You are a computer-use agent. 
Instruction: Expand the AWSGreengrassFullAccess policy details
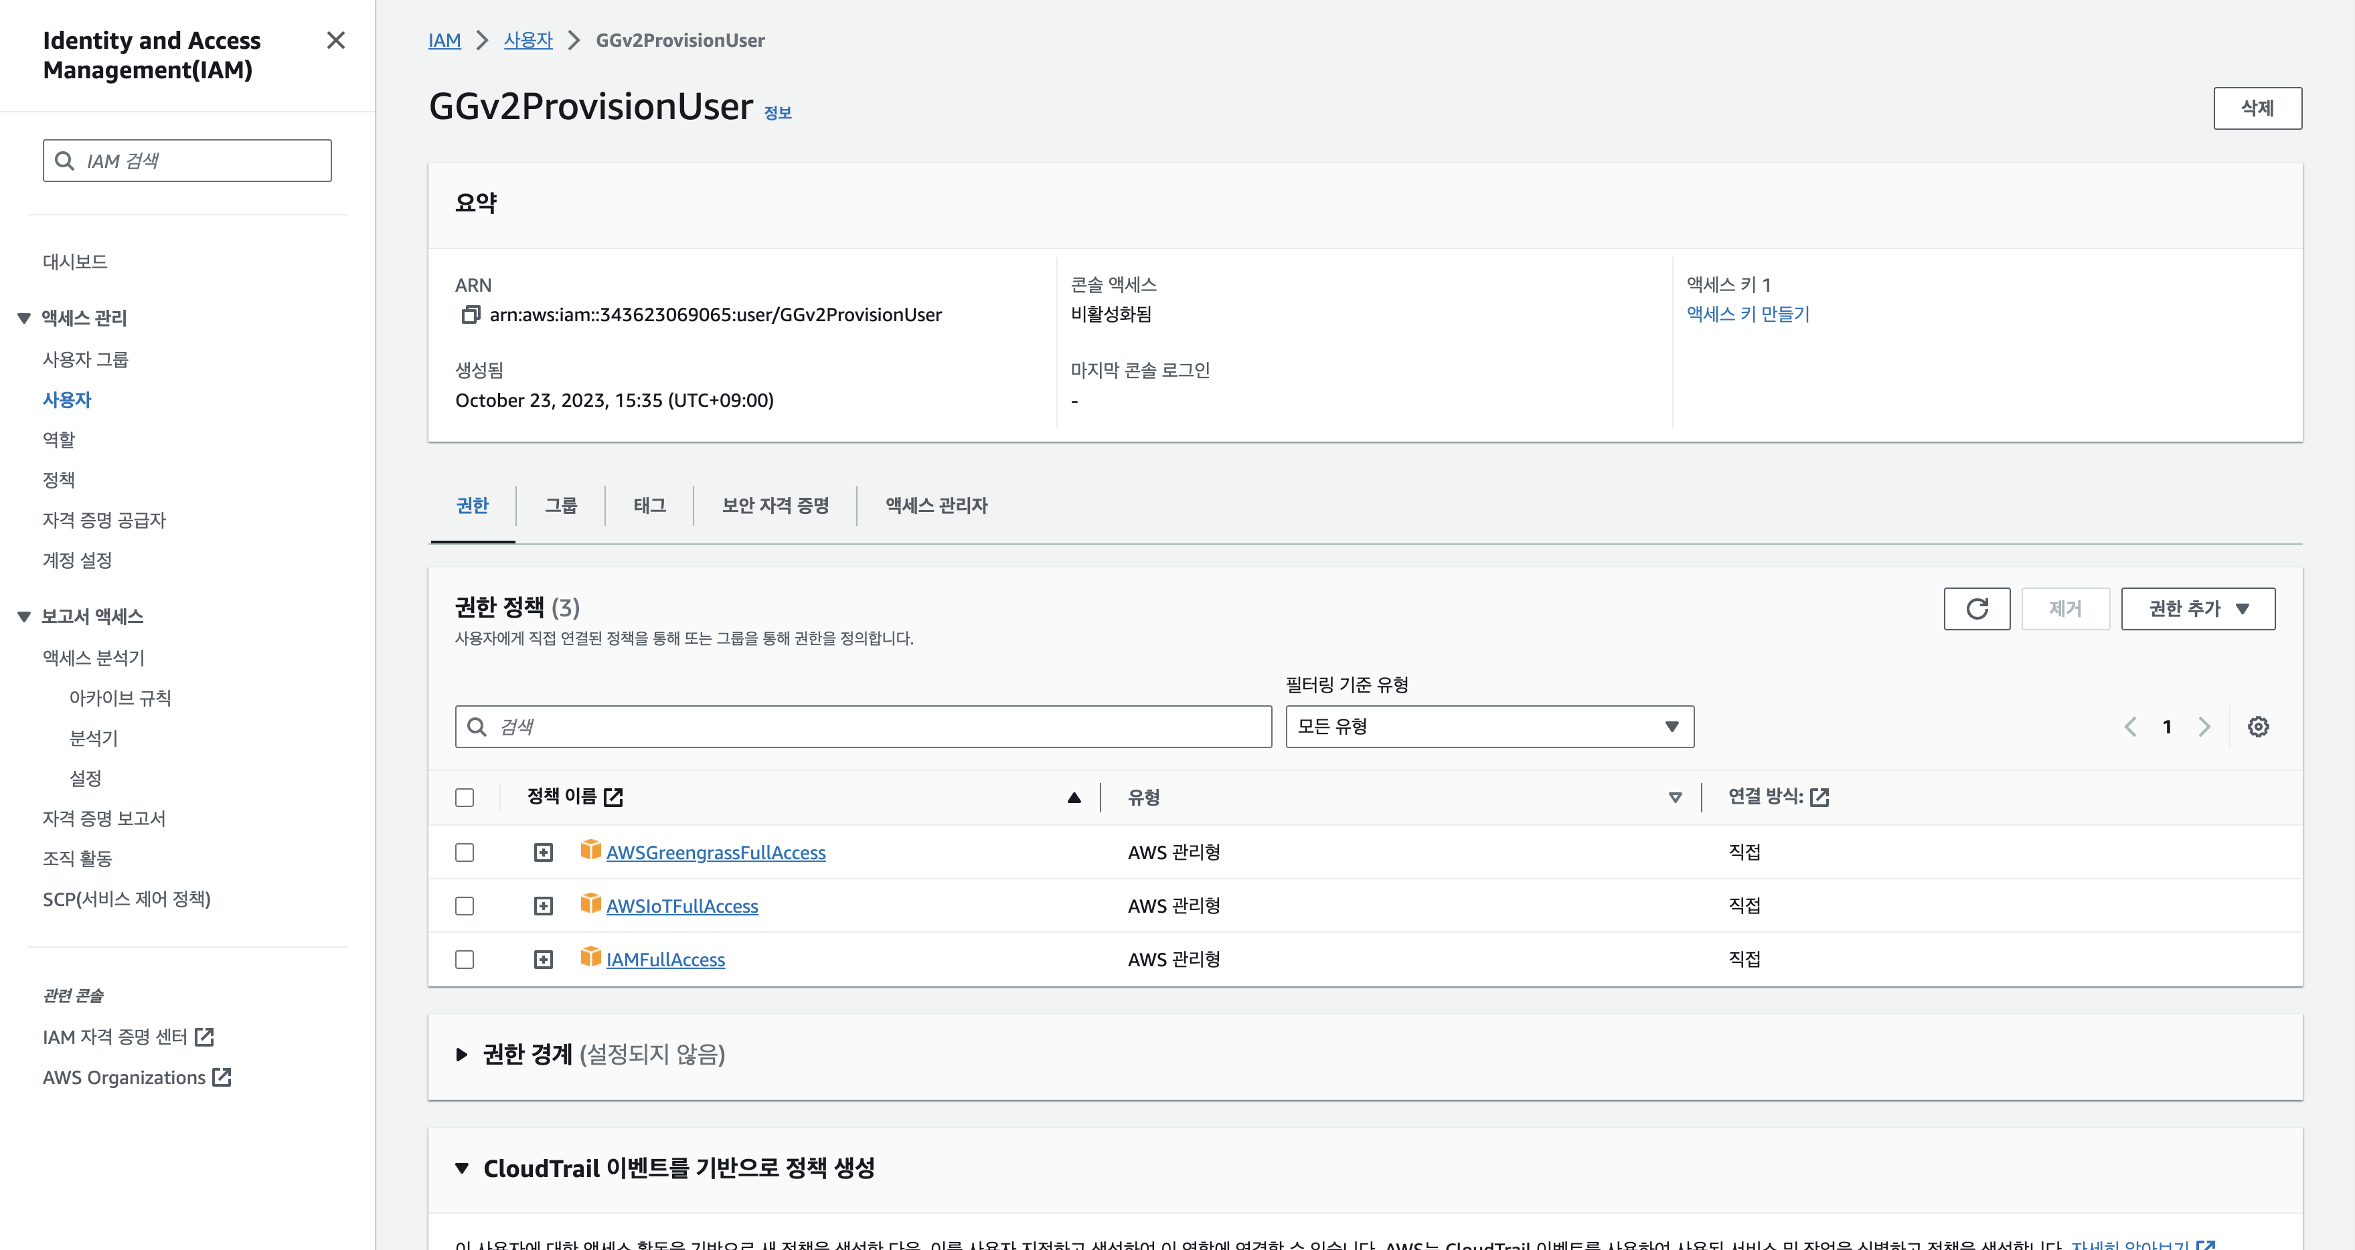click(x=543, y=853)
